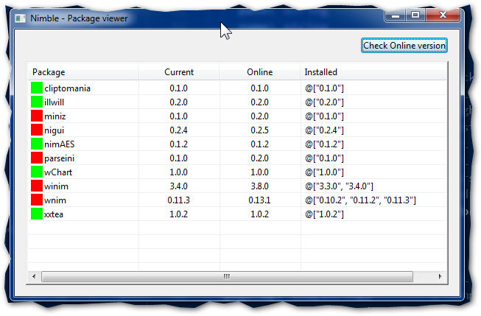Screen dimensions: 481x316
Task: Maximize the Nimble Package viewer window
Action: 415,15
